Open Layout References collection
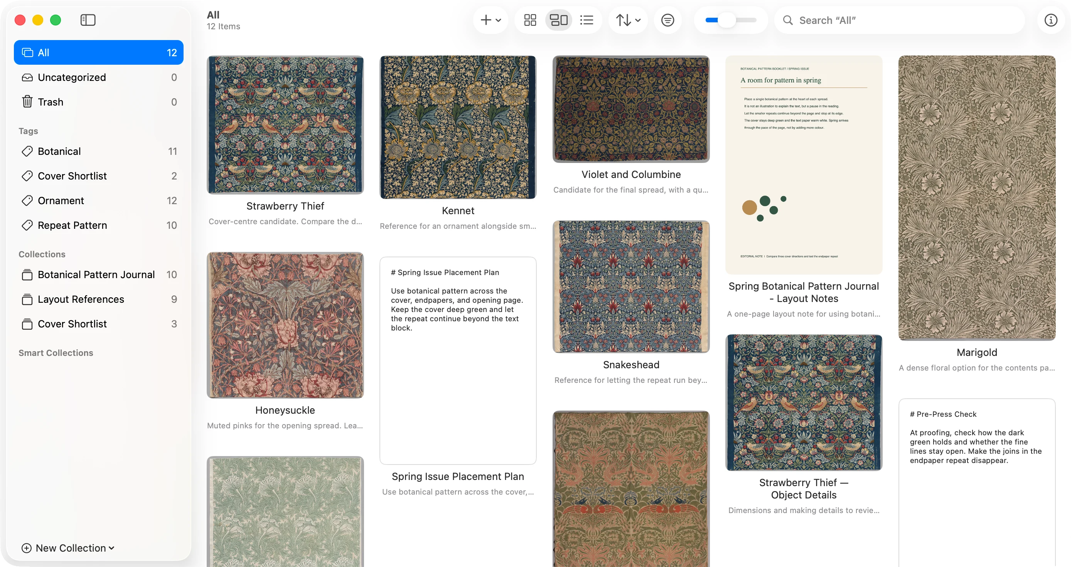 pyautogui.click(x=99, y=299)
